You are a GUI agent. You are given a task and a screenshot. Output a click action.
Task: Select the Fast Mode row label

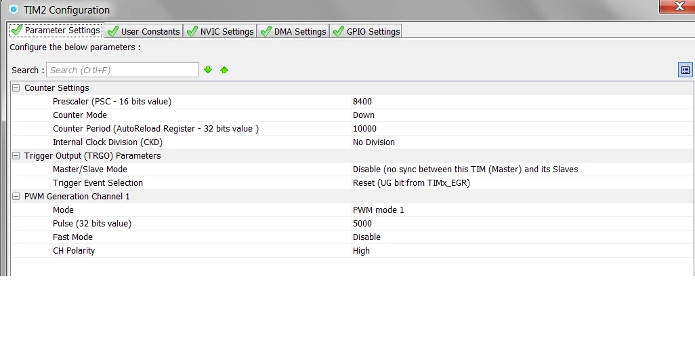(72, 237)
